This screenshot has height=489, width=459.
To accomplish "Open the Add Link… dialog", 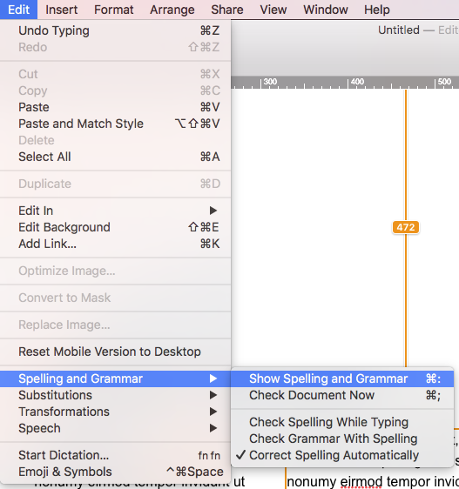I will (x=115, y=244).
